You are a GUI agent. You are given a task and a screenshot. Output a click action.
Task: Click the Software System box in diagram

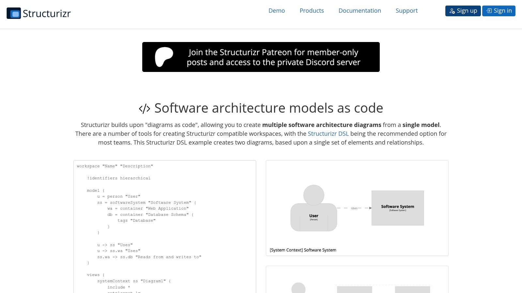click(x=398, y=208)
